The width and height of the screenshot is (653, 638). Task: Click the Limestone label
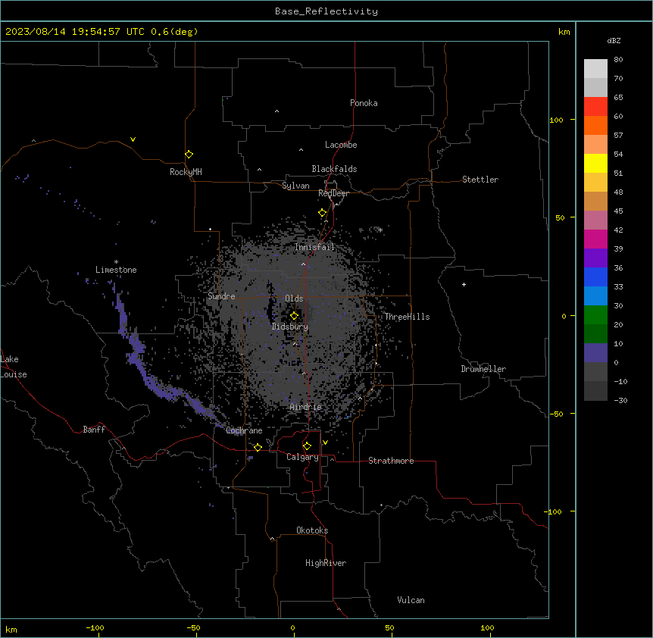pyautogui.click(x=116, y=270)
